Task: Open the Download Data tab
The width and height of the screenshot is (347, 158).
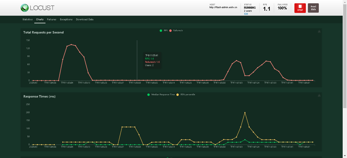Action: 85,19
